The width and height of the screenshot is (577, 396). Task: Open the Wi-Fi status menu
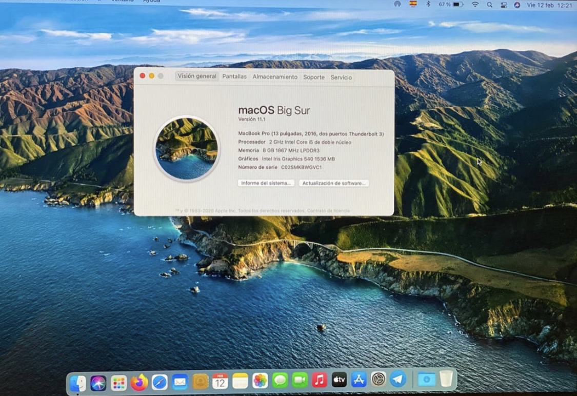click(x=475, y=5)
